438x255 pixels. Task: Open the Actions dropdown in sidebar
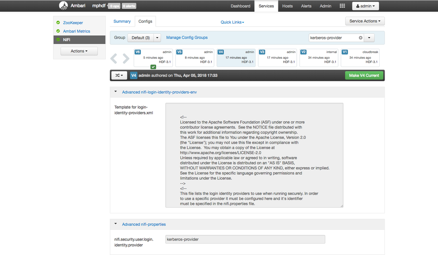(79, 51)
